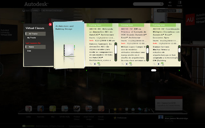Image resolution: width=205 pixels, height=128 pixels.
Task: Click scrollbar thumb in AB228-8V description
Action: [116, 49]
